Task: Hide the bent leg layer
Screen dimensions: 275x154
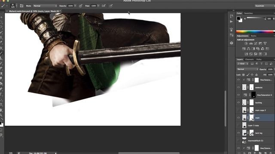Action: coord(238,133)
